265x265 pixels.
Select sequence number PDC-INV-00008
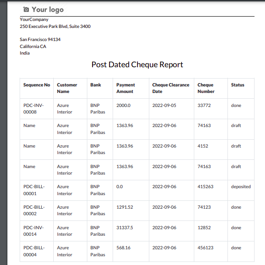tap(34, 109)
